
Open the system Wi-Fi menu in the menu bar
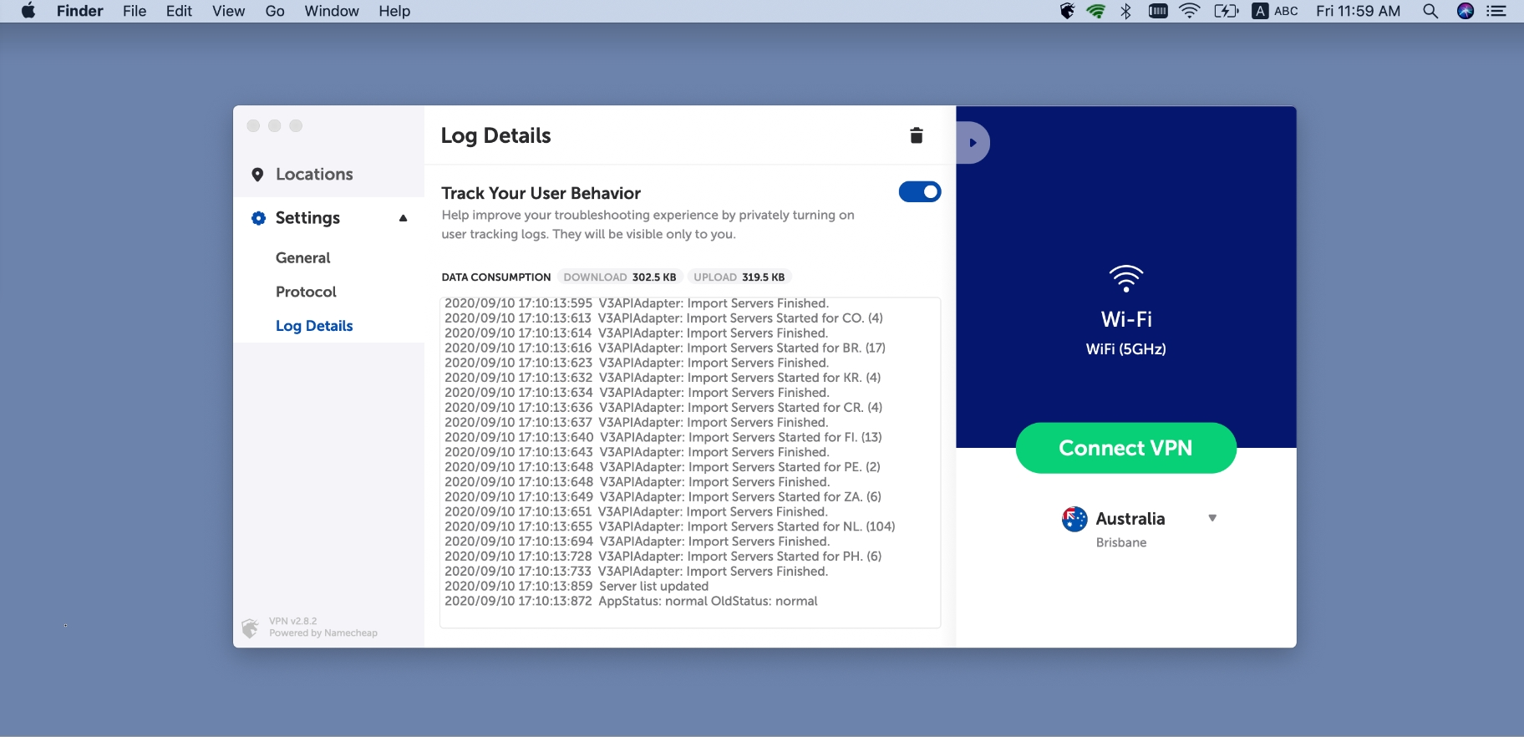(1190, 11)
